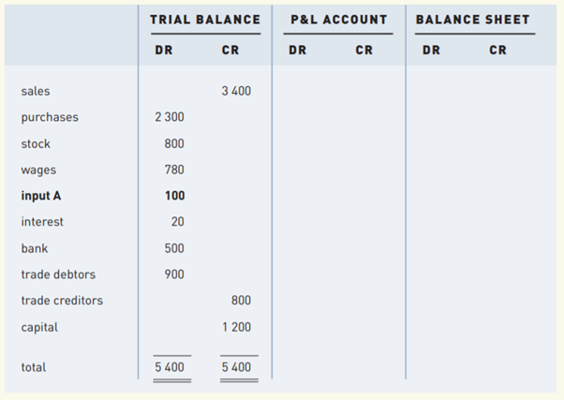Select the interest debit value 20
This screenshot has width=564, height=400.
(x=177, y=222)
